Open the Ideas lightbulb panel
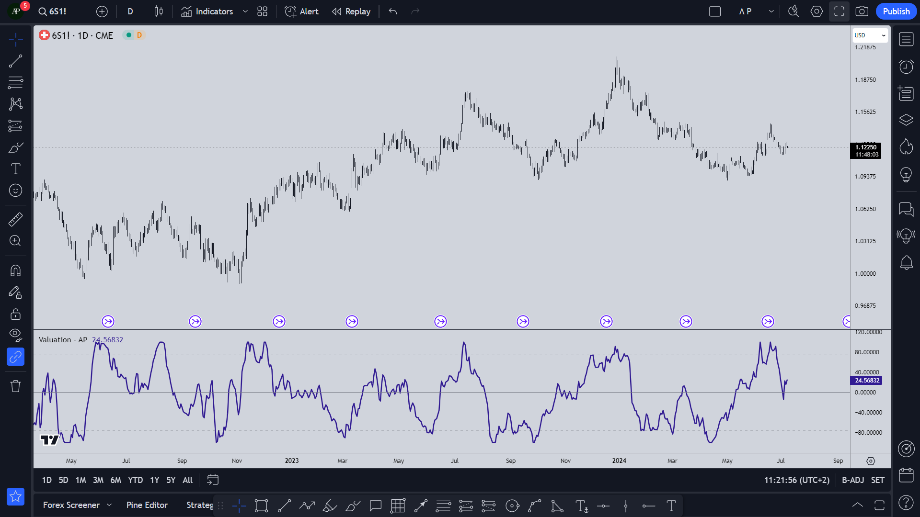 (907, 174)
